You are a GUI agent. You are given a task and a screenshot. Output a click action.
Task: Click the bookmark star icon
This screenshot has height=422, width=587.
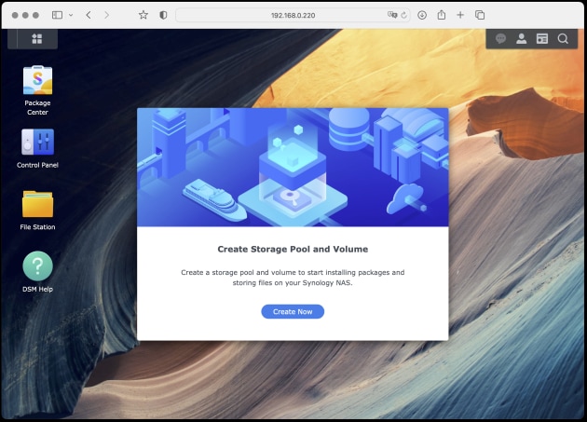[x=143, y=15]
